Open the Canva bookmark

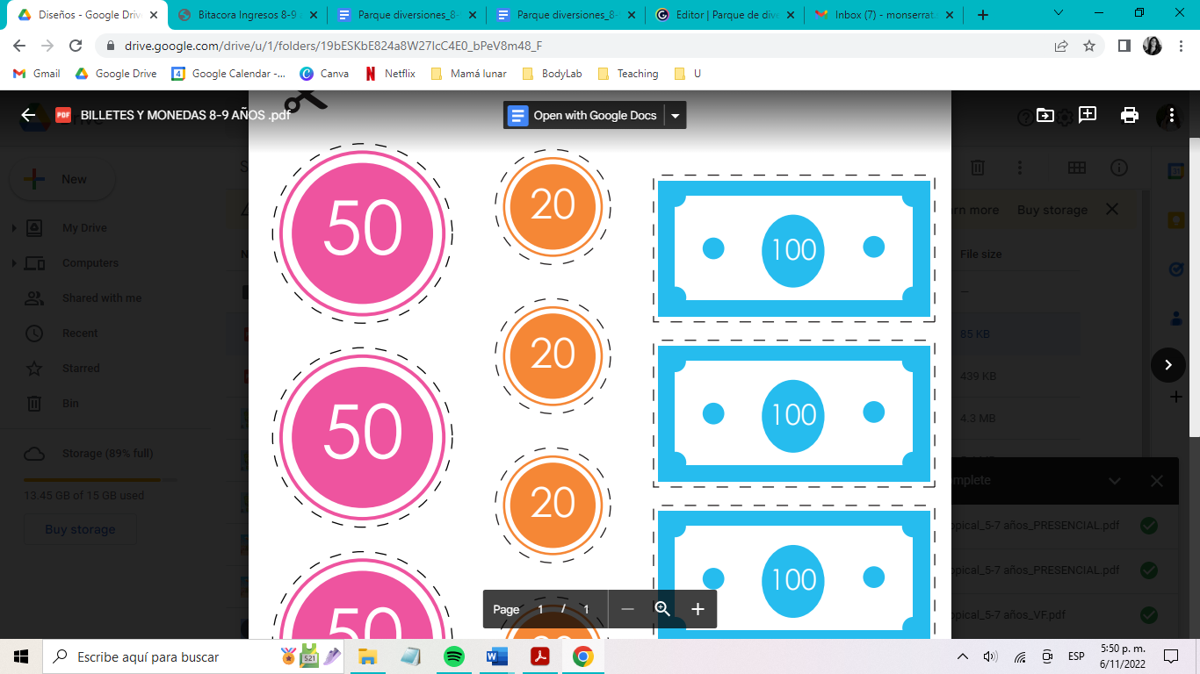pos(324,74)
